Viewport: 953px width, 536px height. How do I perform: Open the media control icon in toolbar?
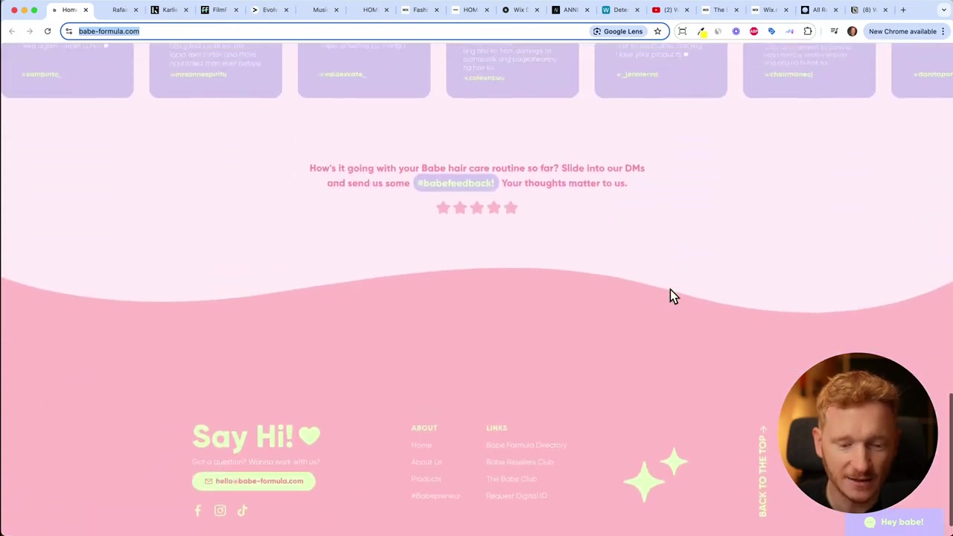[x=834, y=31]
